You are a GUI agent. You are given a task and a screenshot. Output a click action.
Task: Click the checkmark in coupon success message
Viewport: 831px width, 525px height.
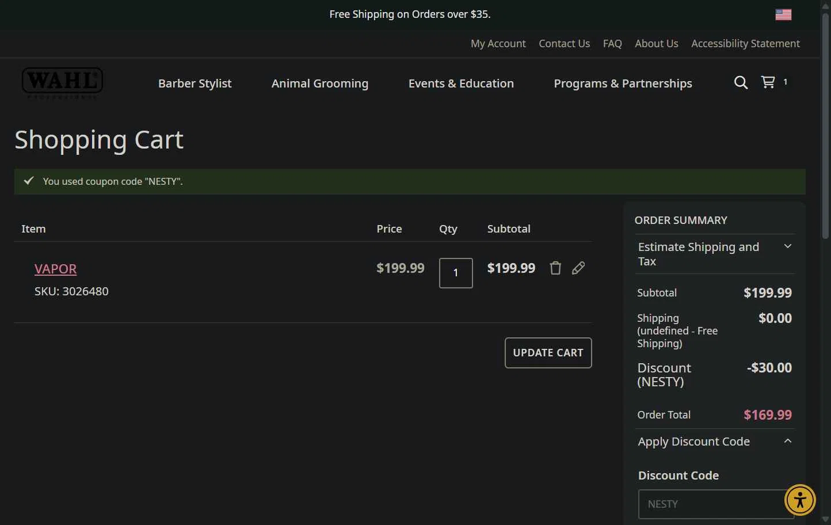[x=29, y=181]
